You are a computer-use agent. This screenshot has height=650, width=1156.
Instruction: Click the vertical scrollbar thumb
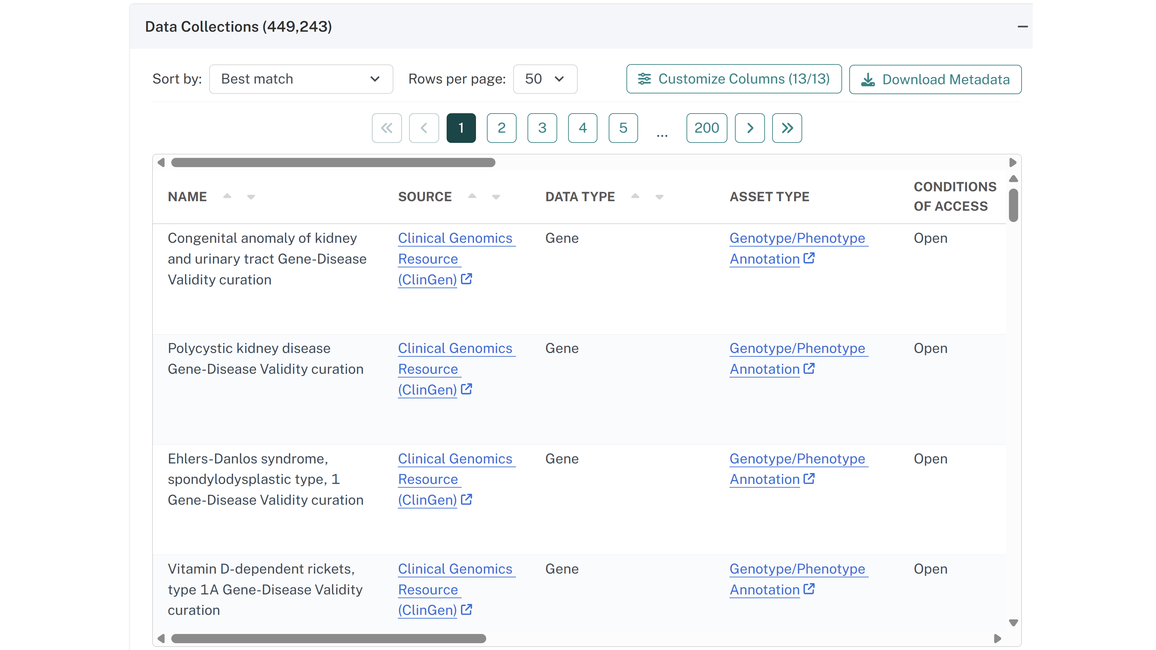point(1013,205)
